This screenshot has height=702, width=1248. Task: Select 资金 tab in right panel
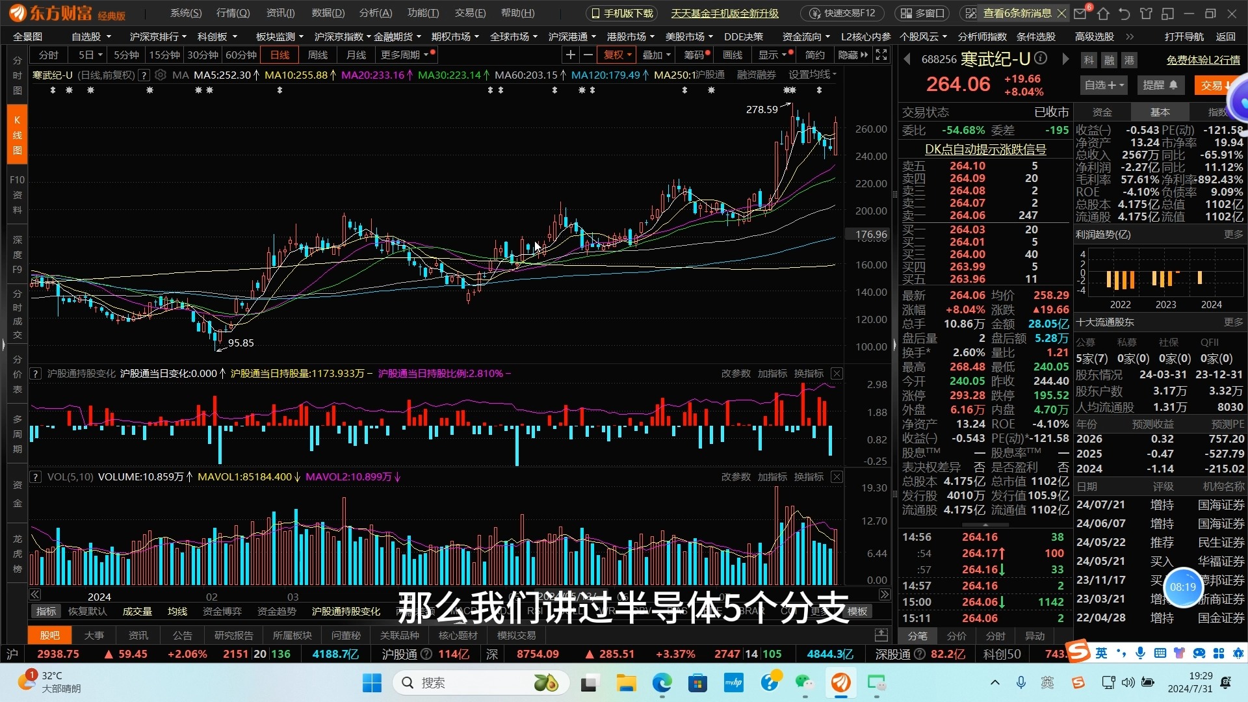(x=1102, y=112)
